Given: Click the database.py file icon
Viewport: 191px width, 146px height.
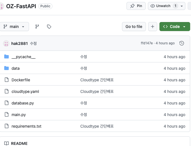Looking at the screenshot, I should pyautogui.click(x=6, y=103).
